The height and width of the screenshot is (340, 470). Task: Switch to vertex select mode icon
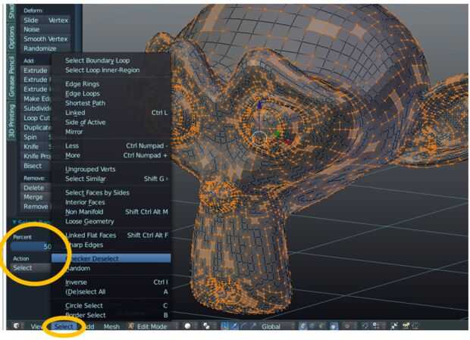click(x=302, y=326)
